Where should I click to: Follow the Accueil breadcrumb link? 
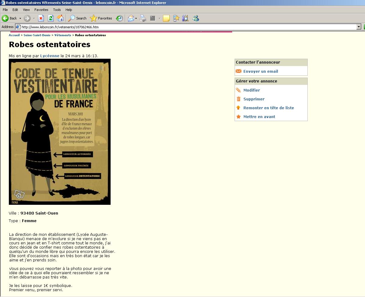coord(14,35)
